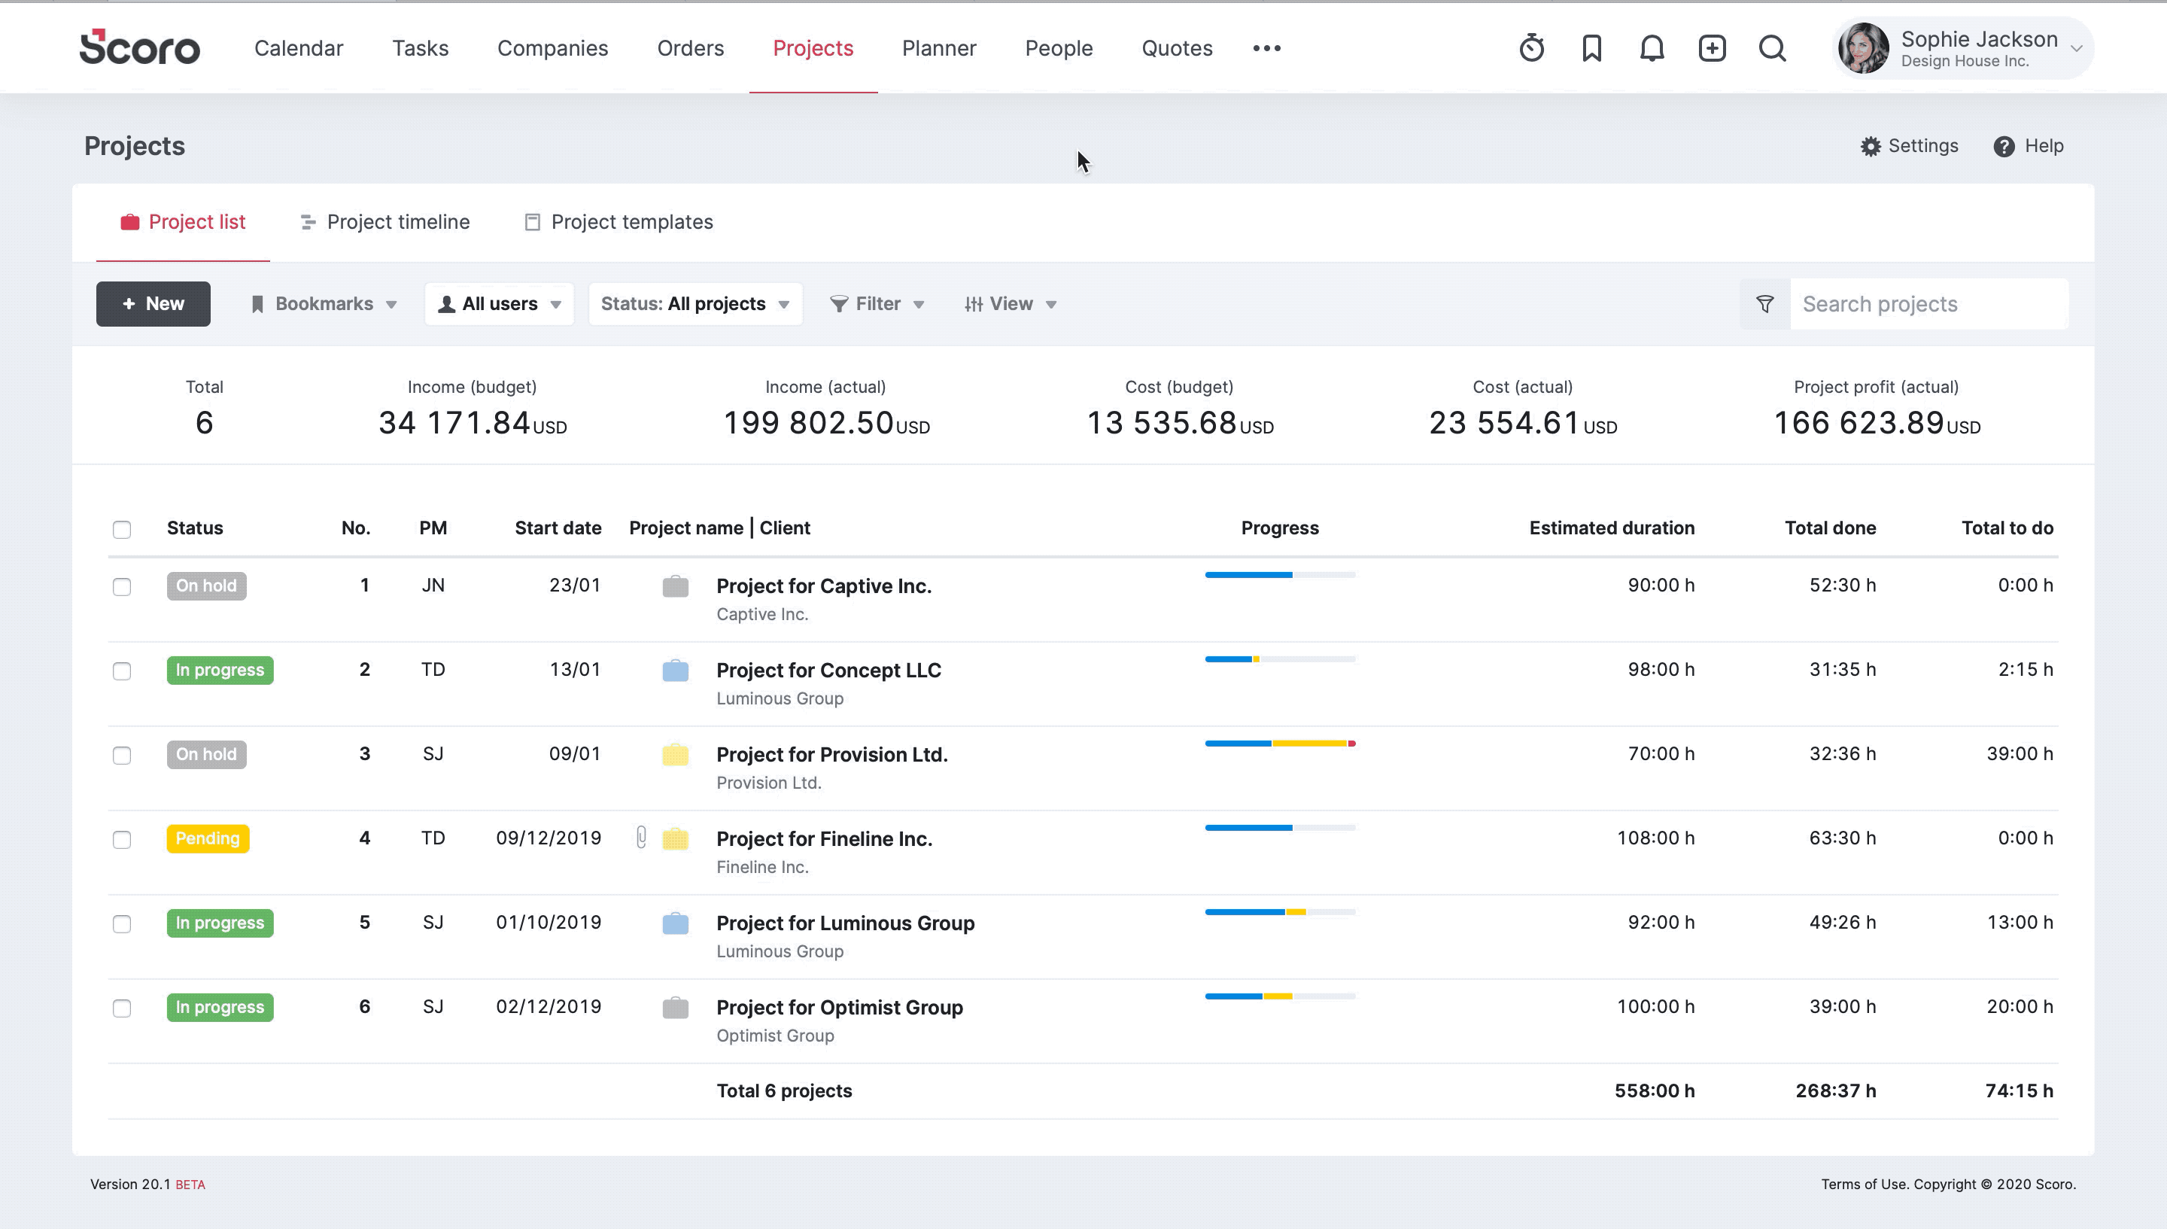Click the Pending status badge on Fineline row
Image resolution: width=2167 pixels, height=1229 pixels.
(208, 839)
